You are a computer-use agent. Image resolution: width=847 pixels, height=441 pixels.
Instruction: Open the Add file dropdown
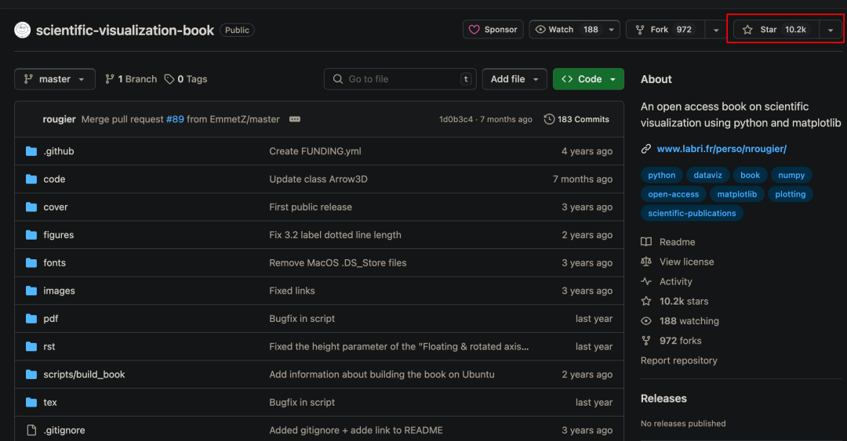pyautogui.click(x=514, y=79)
